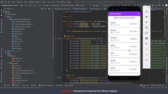Take an emulator screenshot with camera icon
This screenshot has height=94, width=168.
(146, 38)
